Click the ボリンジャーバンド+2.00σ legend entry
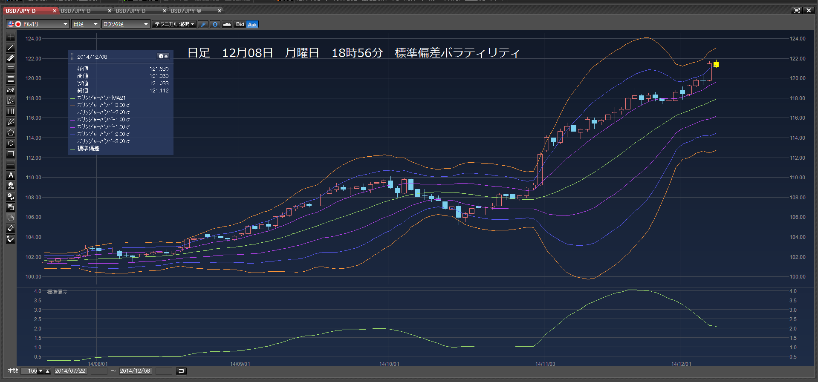The image size is (818, 382). [x=100, y=112]
